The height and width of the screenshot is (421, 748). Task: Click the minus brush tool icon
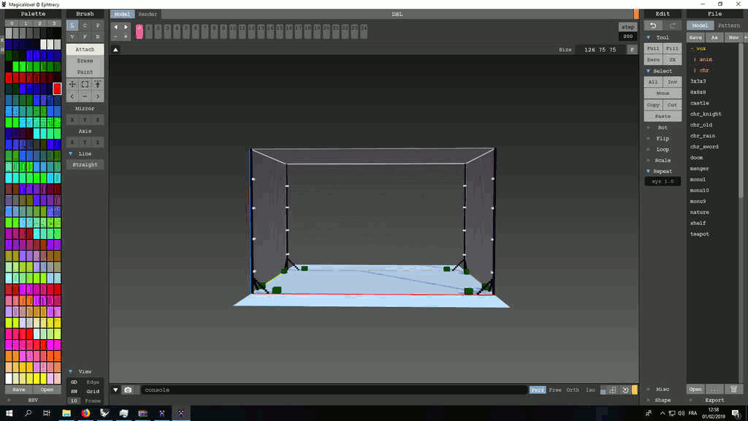click(85, 96)
